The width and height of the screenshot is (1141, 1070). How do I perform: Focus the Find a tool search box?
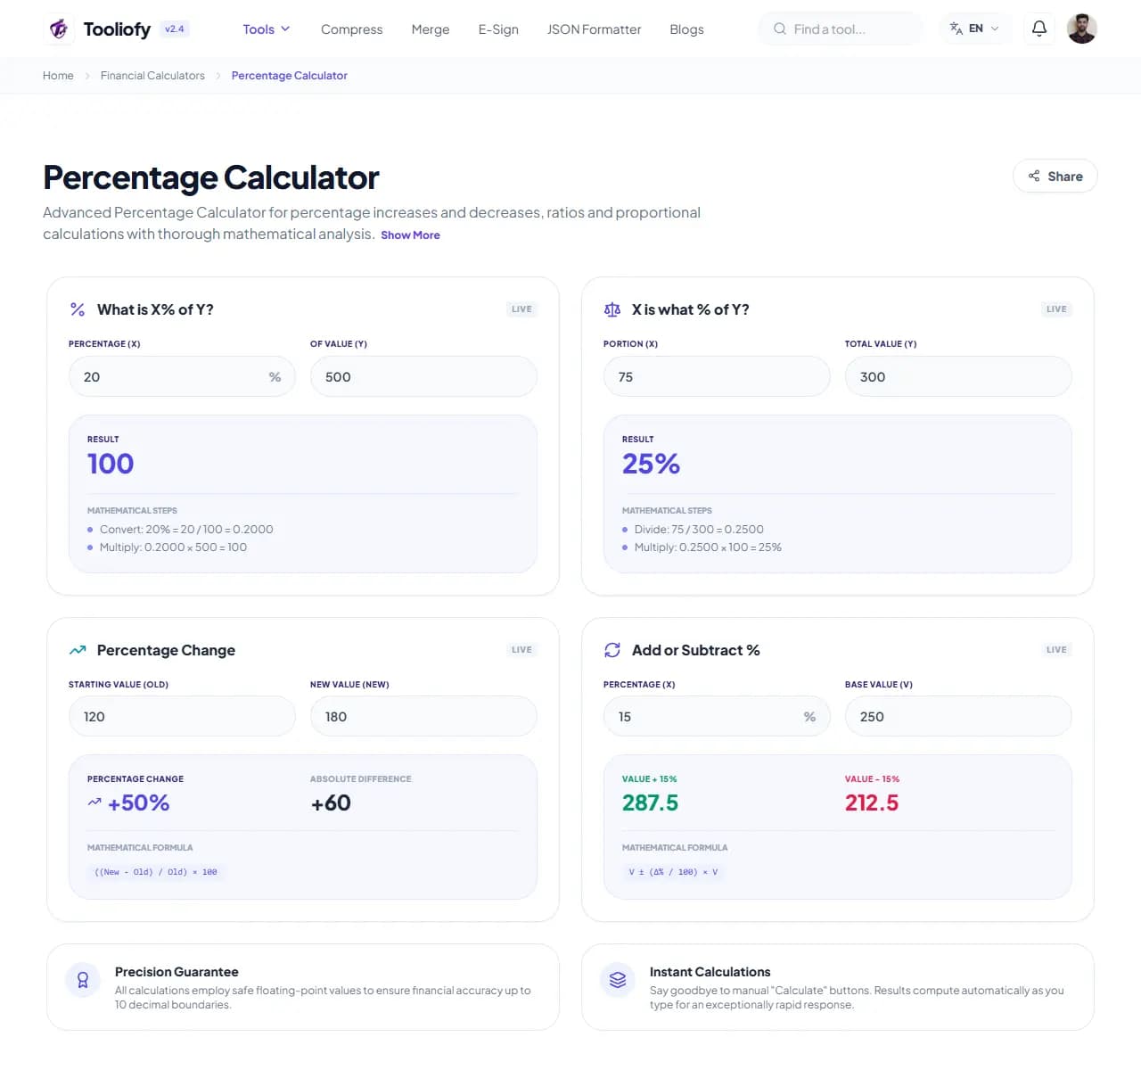pyautogui.click(x=841, y=29)
